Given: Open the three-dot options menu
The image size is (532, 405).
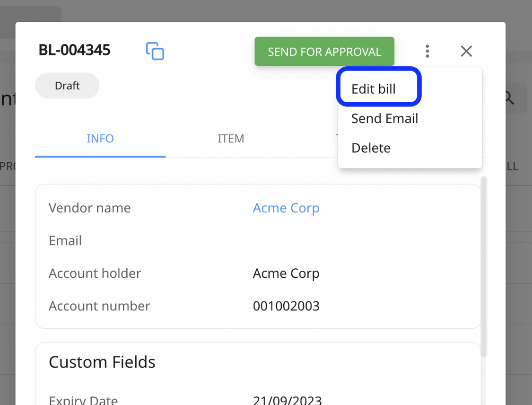Looking at the screenshot, I should click(427, 51).
